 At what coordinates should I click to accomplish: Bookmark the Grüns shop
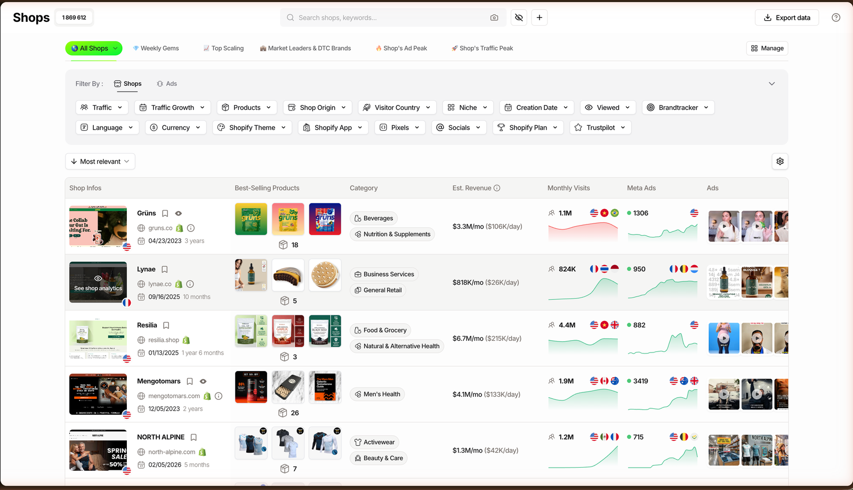165,213
